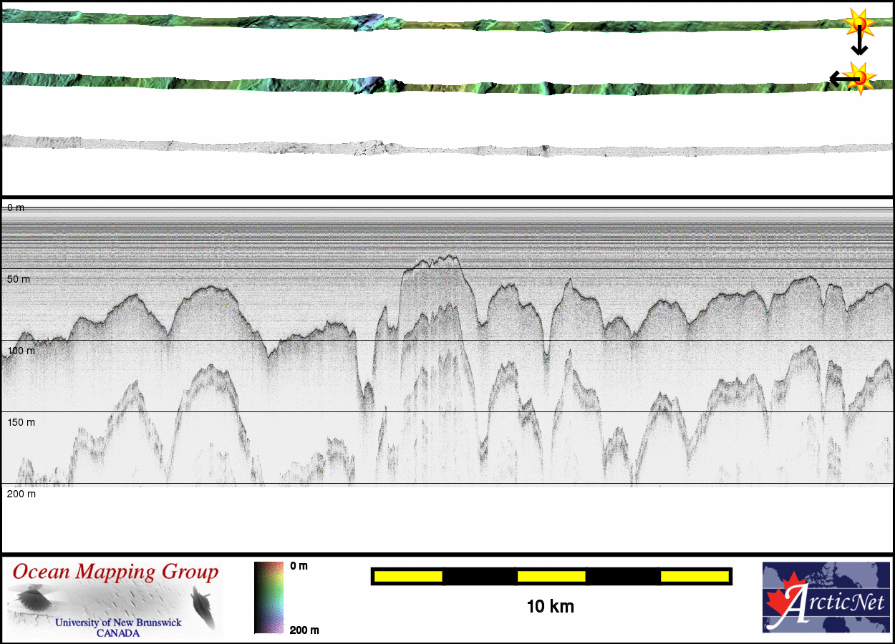The image size is (895, 644).
Task: Click the 150 m depth label
Action: pos(21,422)
